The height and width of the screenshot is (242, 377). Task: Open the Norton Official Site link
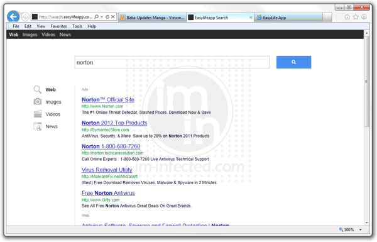coord(108,99)
